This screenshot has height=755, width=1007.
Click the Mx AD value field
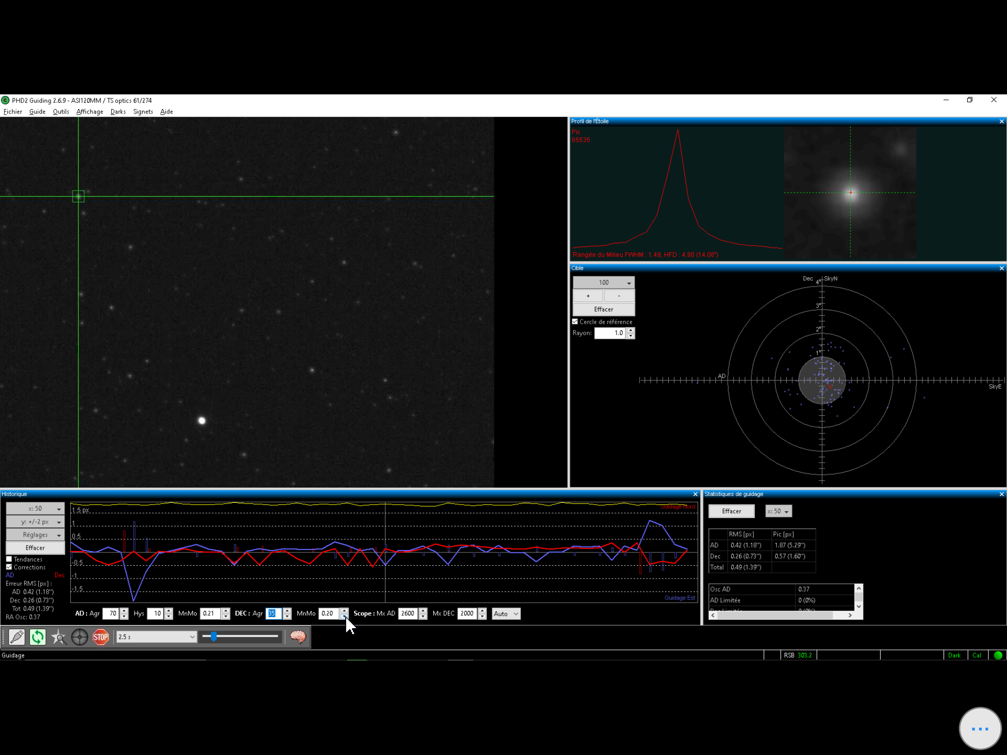click(408, 614)
